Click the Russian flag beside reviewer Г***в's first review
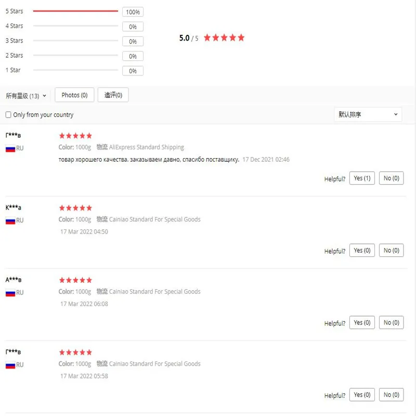Viewport: 416px width, 416px height. [10, 149]
